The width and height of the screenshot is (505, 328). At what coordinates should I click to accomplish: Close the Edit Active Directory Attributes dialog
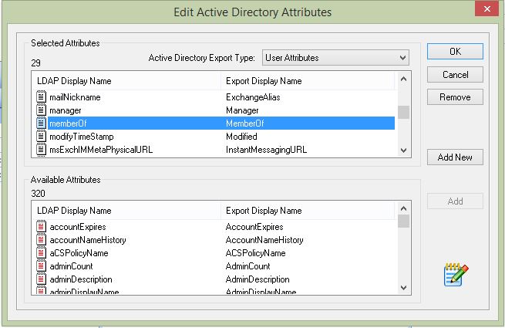487,8
